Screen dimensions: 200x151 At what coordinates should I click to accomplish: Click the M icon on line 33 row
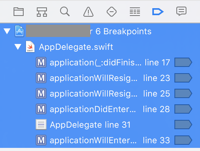point(41,140)
